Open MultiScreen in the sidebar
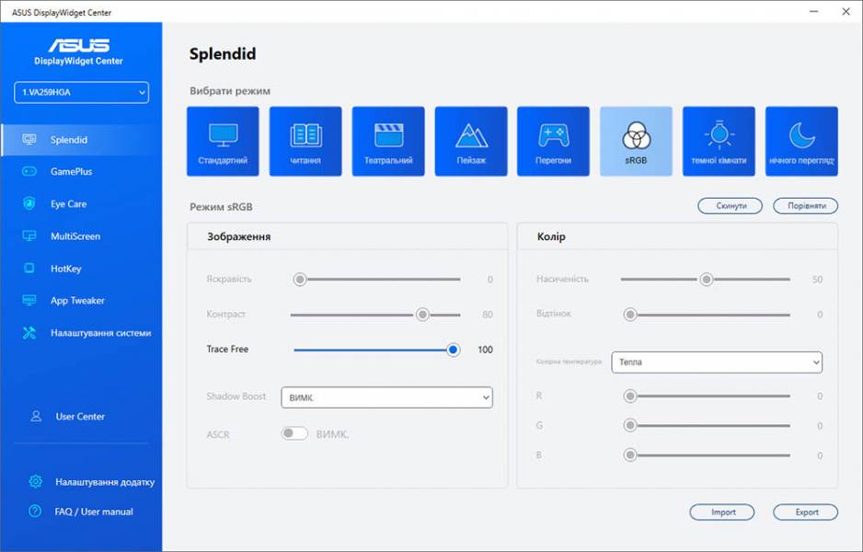863x552 pixels. (x=75, y=236)
